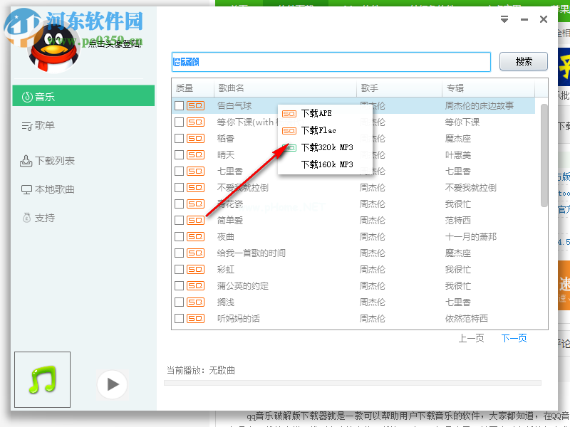Click the green music note album thumbnail
570x427 pixels.
click(41, 379)
